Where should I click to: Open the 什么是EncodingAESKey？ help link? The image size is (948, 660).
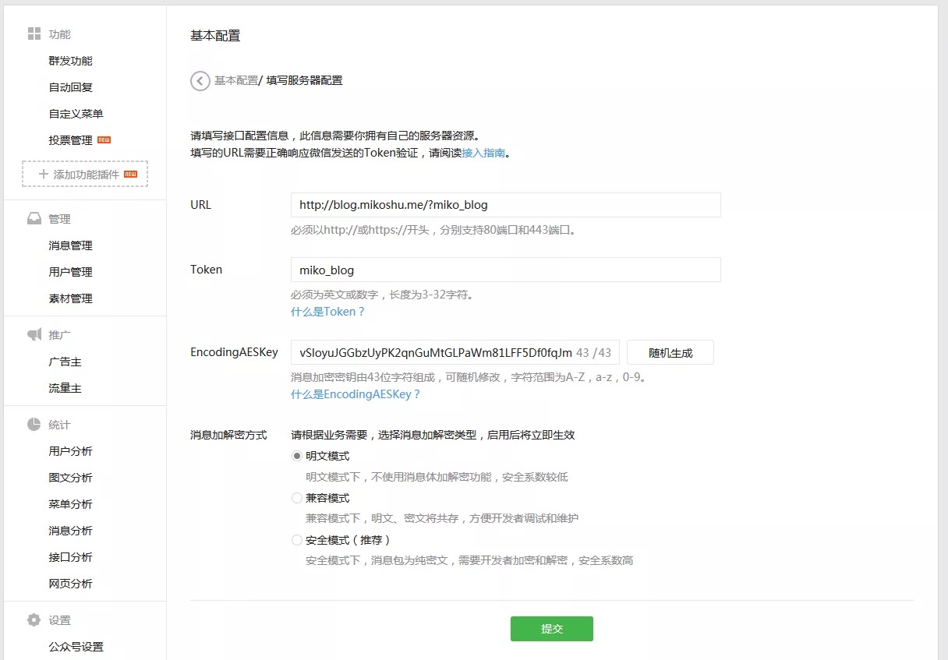(x=355, y=394)
